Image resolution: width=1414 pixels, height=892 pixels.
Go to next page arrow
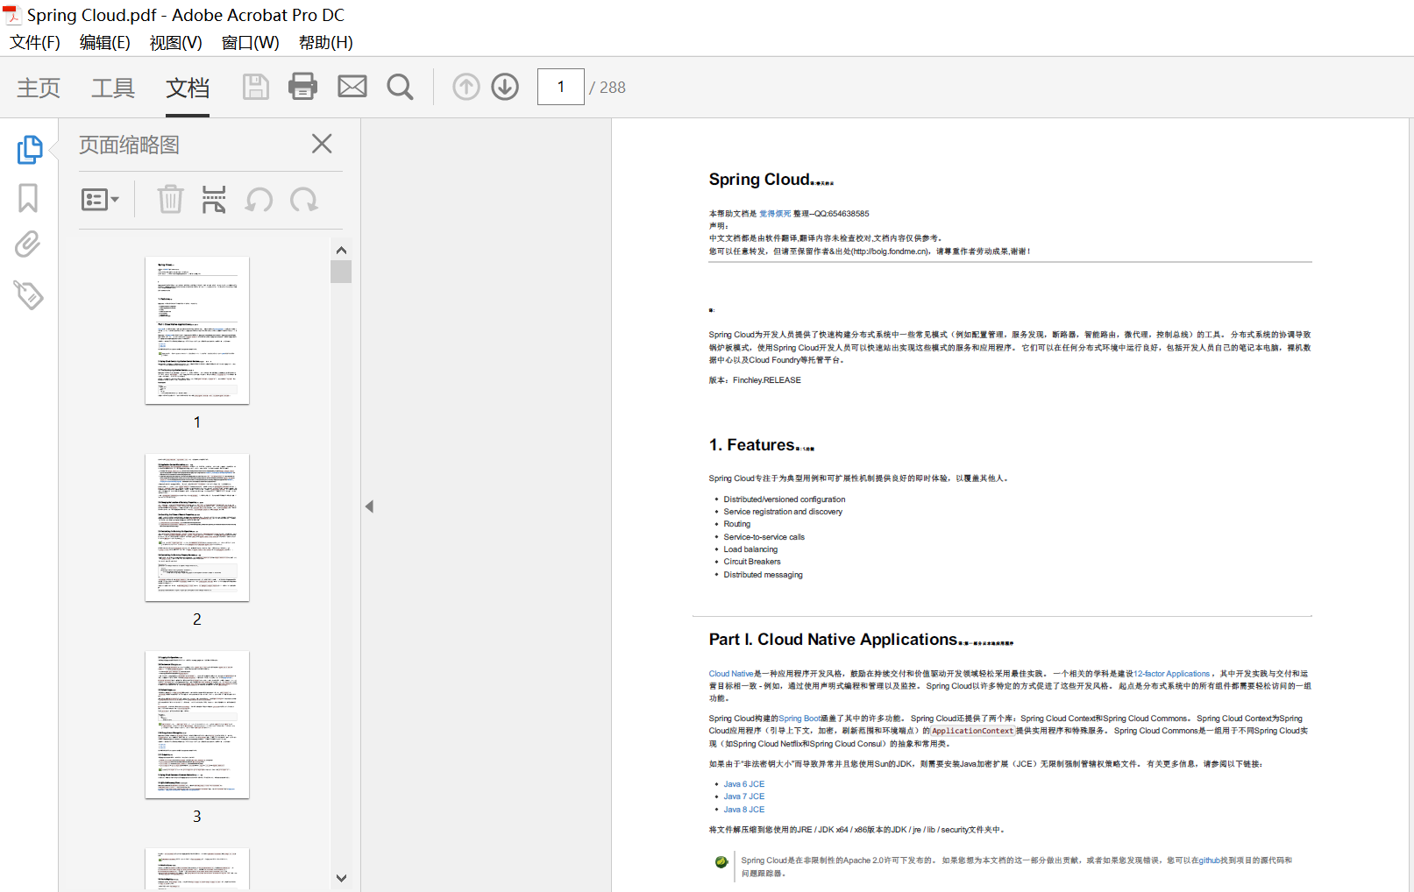[x=505, y=87]
